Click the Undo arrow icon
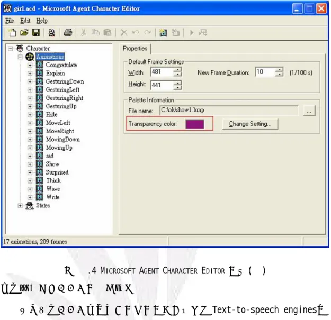Viewport: 331px width, 320px height. coord(136,33)
